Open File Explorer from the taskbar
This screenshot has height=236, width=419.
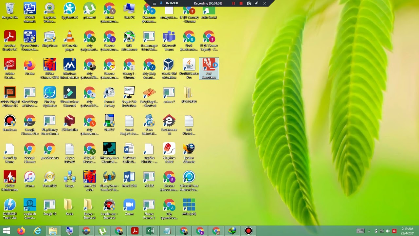click(x=53, y=231)
